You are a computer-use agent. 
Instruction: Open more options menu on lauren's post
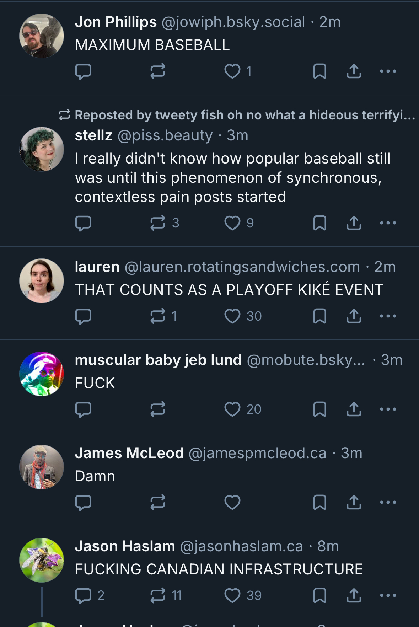coord(388,316)
